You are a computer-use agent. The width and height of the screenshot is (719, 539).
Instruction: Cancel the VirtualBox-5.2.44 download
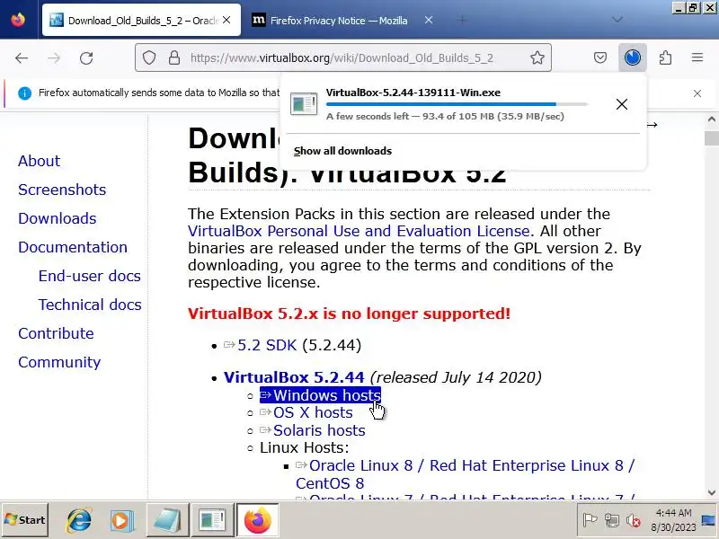tap(622, 104)
